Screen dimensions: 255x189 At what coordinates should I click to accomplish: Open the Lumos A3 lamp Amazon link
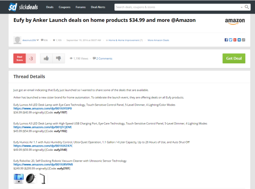click(43, 127)
